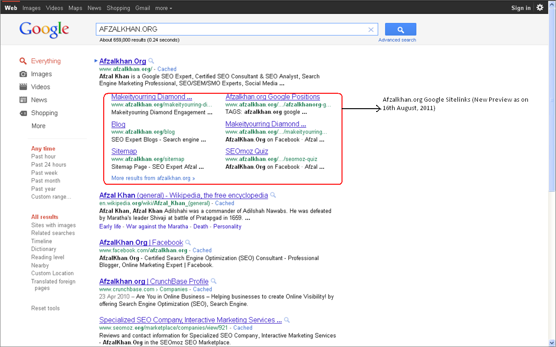The width and height of the screenshot is (556, 347).
Task: Open Cached link for CrunchBase result
Action: (x=202, y=289)
